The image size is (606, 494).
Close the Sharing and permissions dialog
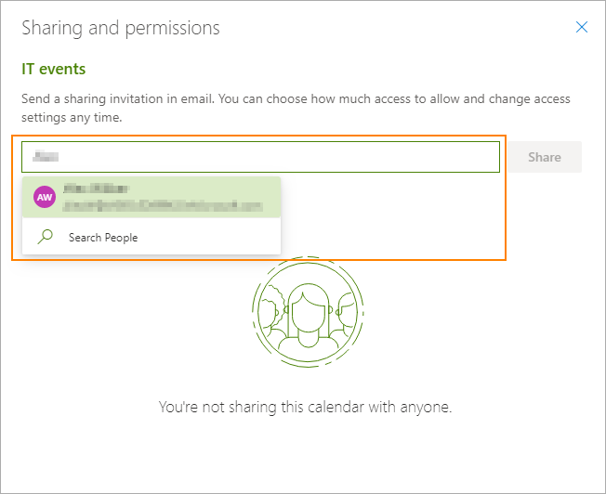coord(582,28)
